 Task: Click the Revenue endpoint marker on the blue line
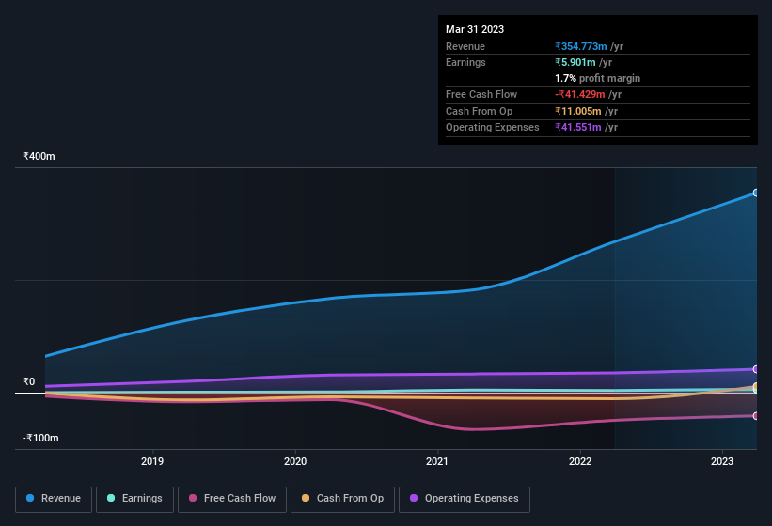click(x=755, y=193)
